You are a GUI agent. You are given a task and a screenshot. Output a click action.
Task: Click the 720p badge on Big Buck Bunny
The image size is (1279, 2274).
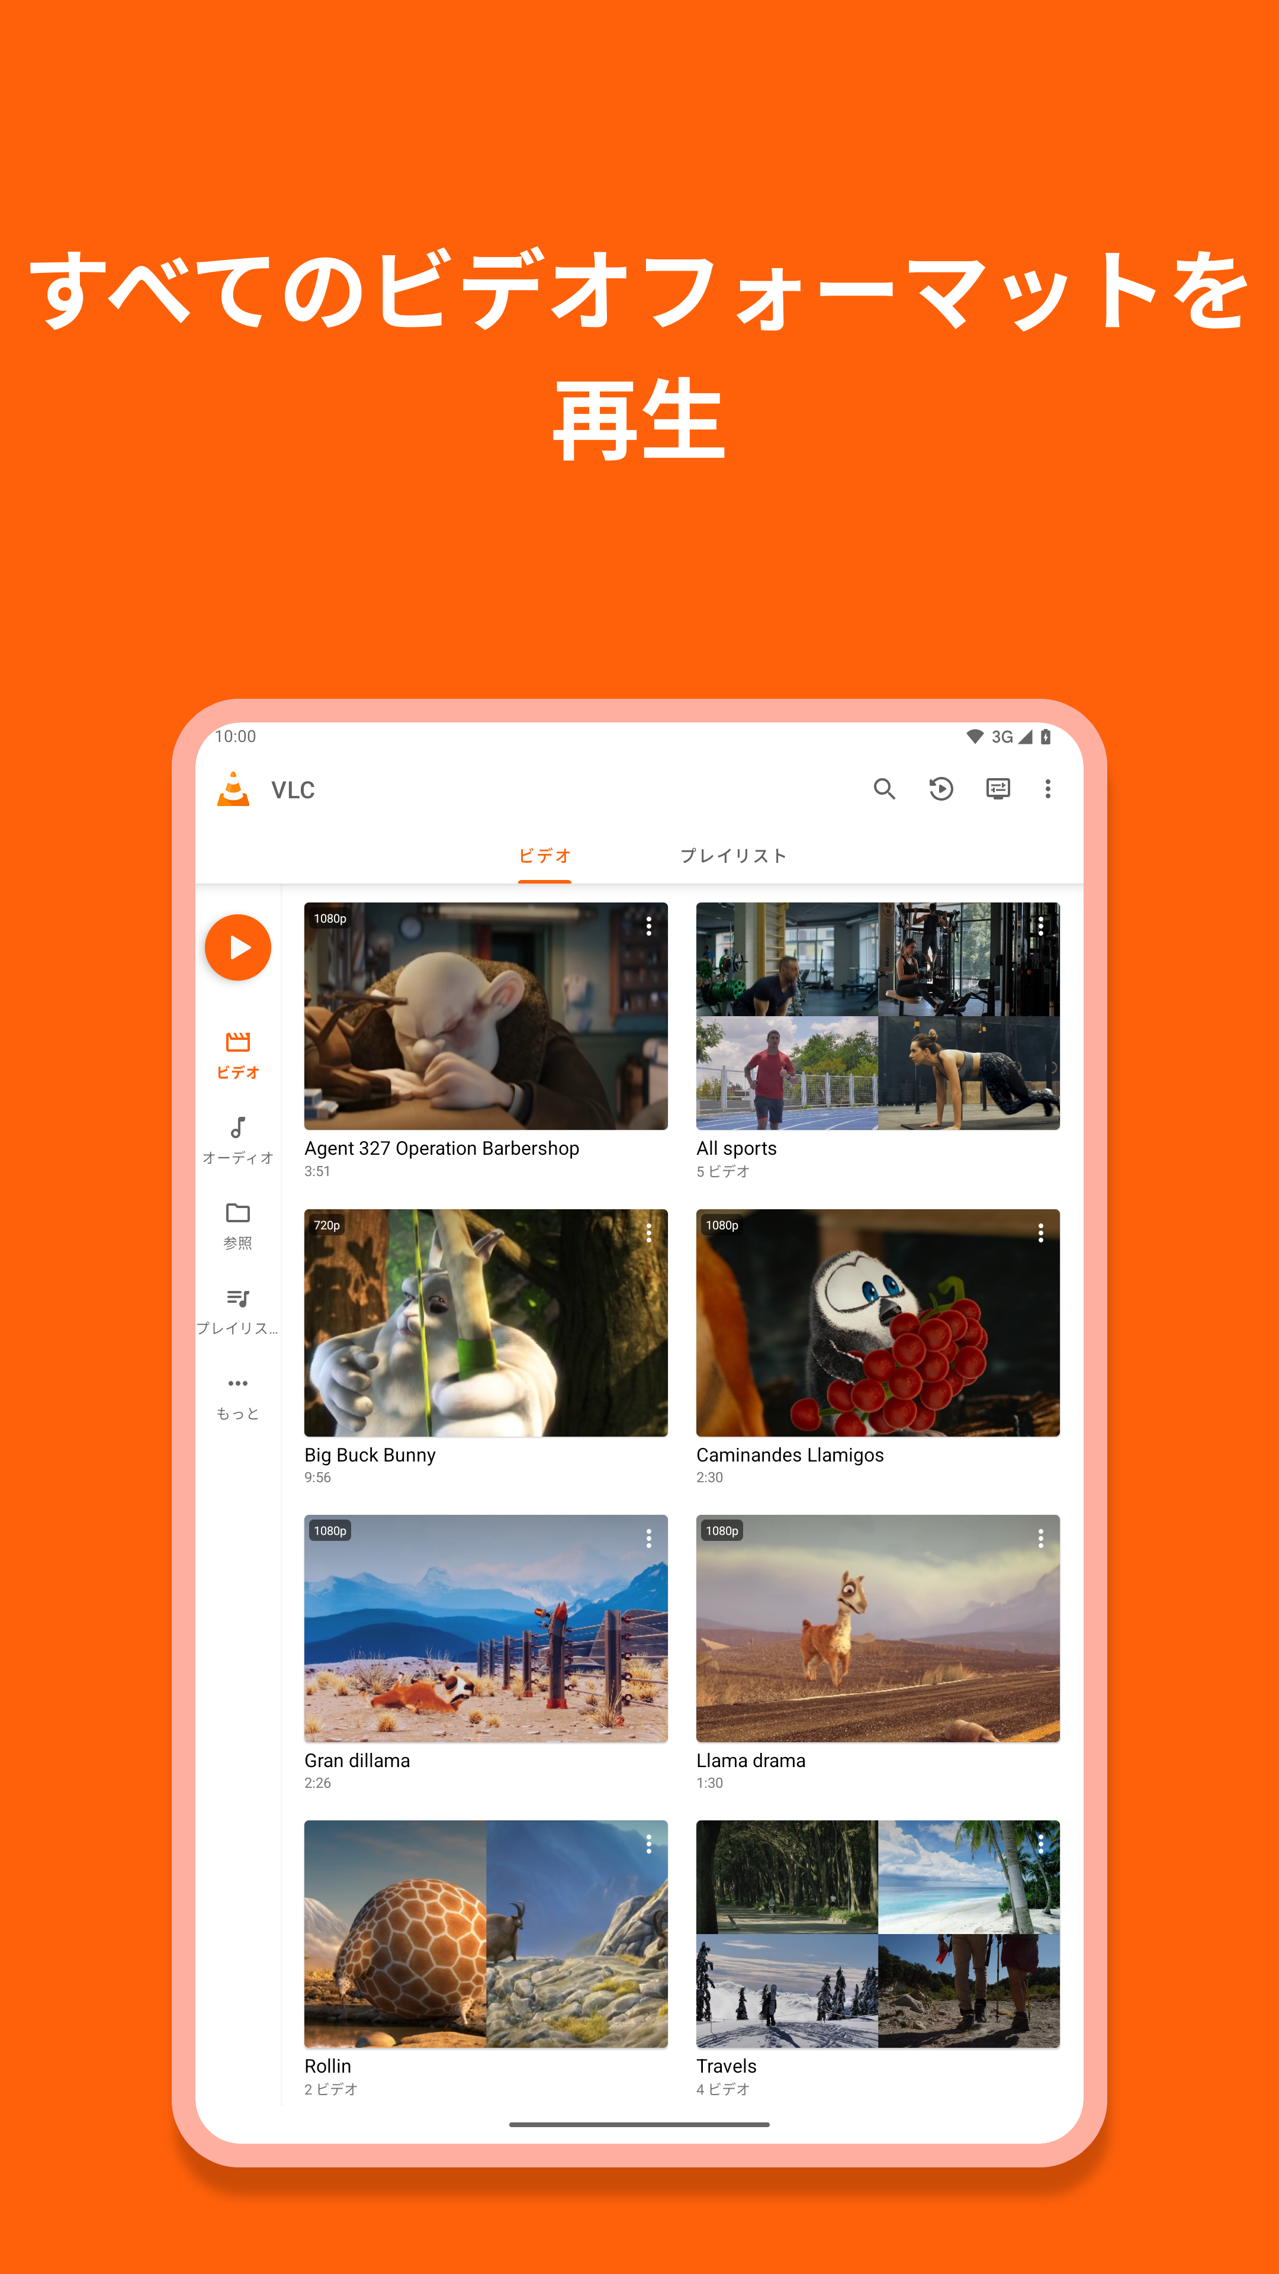pyautogui.click(x=327, y=1225)
